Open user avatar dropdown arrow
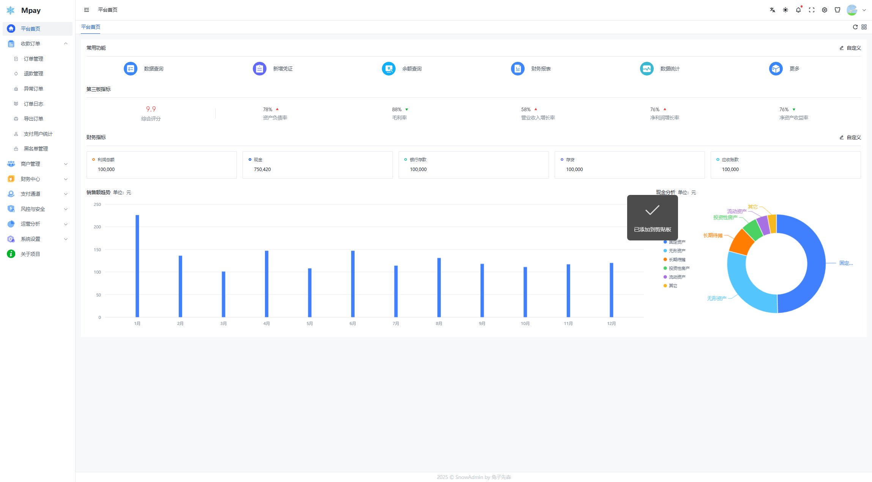The image size is (872, 482). pyautogui.click(x=864, y=10)
